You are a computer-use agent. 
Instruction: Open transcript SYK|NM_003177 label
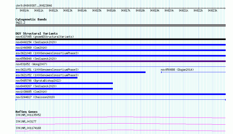(26, 121)
